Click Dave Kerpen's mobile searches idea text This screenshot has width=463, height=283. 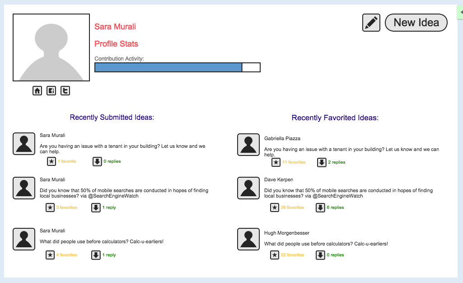[x=348, y=193]
